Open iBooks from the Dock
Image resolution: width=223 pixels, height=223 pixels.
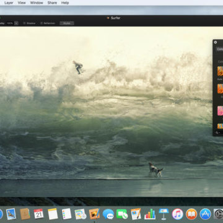tap(191, 214)
